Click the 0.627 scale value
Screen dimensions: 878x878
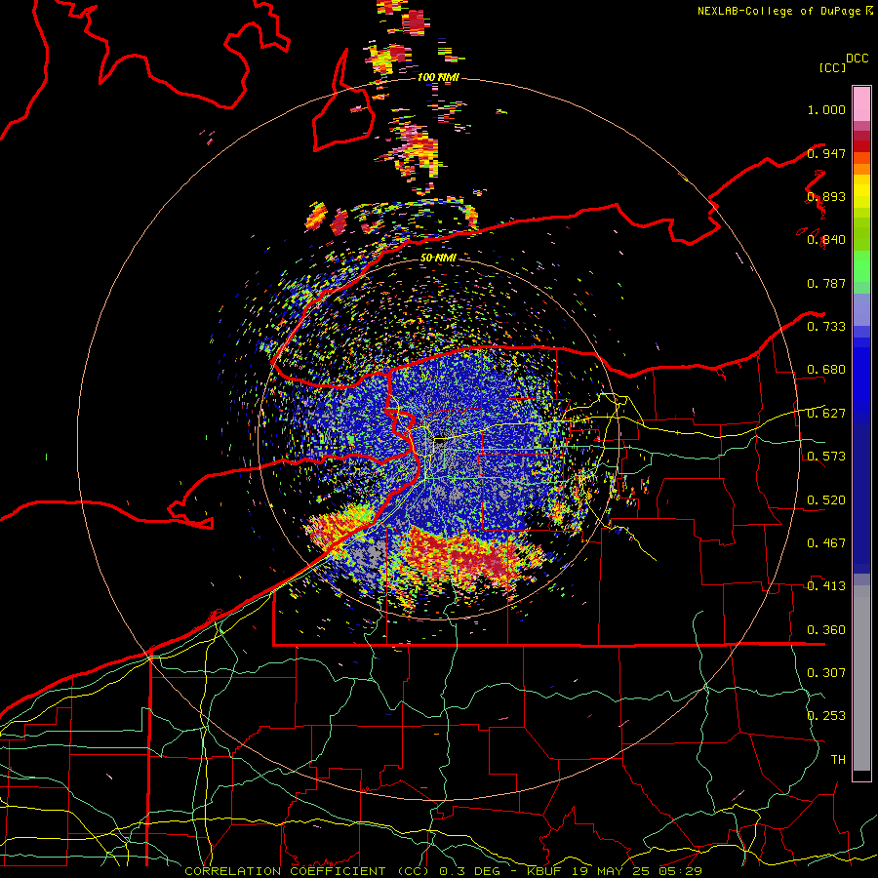826,414
